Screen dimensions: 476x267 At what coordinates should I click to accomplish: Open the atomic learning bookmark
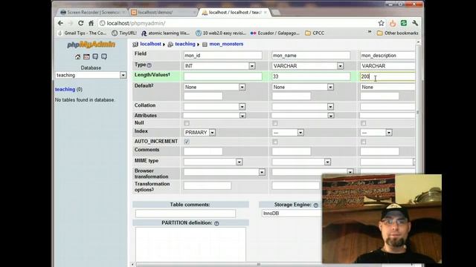click(165, 33)
